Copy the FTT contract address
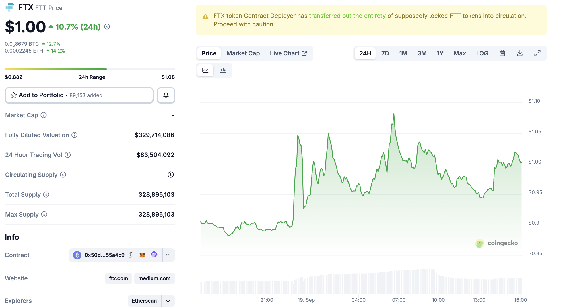 (131, 255)
